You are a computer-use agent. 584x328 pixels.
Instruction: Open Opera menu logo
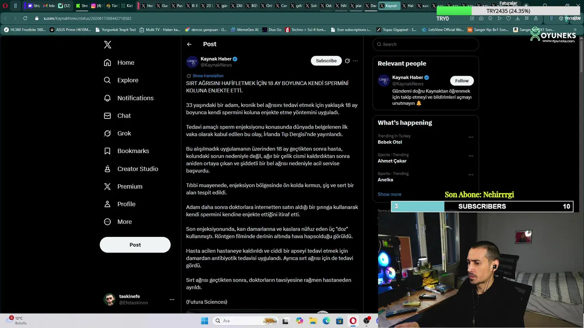[x=5, y=5]
